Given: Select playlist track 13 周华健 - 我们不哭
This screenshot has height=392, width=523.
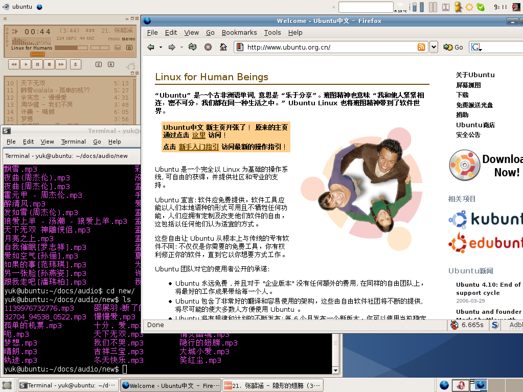Looking at the screenshot, I should click(66, 105).
